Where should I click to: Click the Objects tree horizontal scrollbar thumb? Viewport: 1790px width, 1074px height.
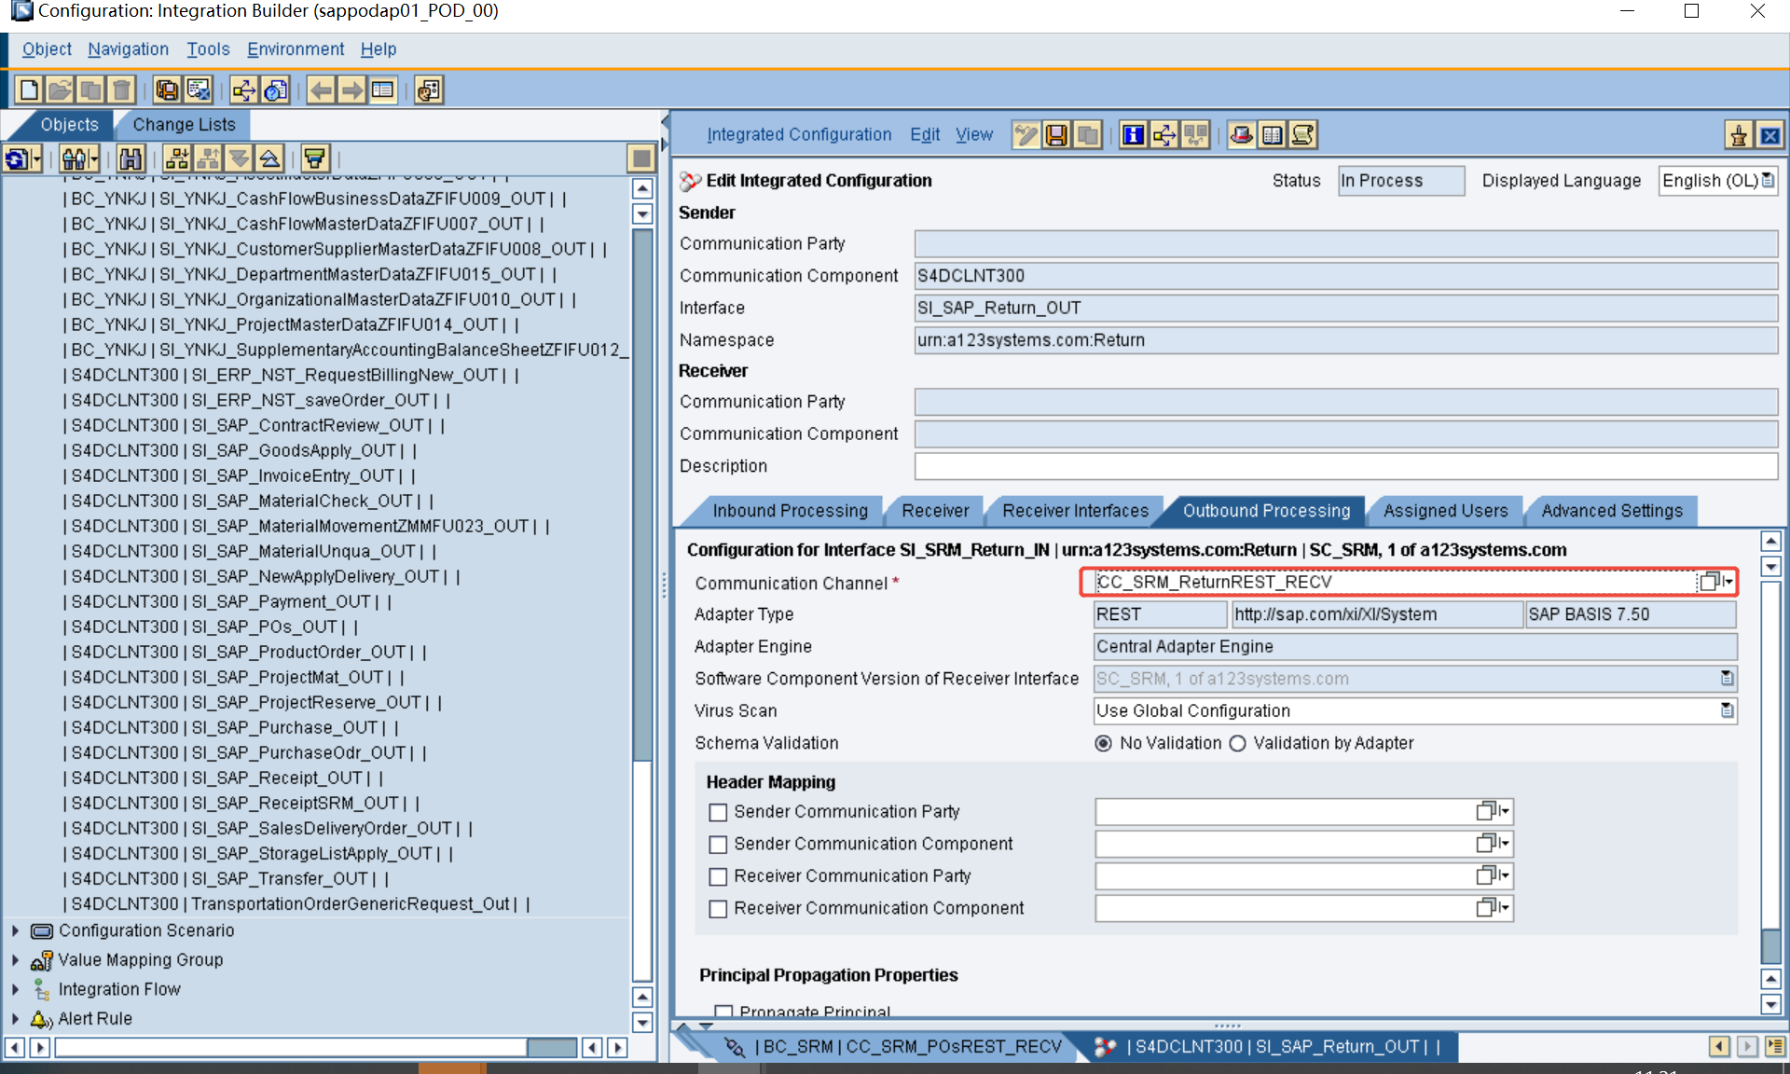tap(552, 1048)
